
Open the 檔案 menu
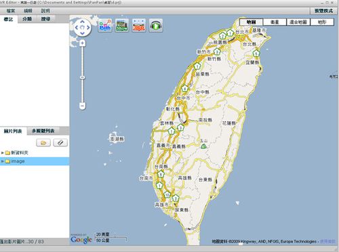(11, 11)
